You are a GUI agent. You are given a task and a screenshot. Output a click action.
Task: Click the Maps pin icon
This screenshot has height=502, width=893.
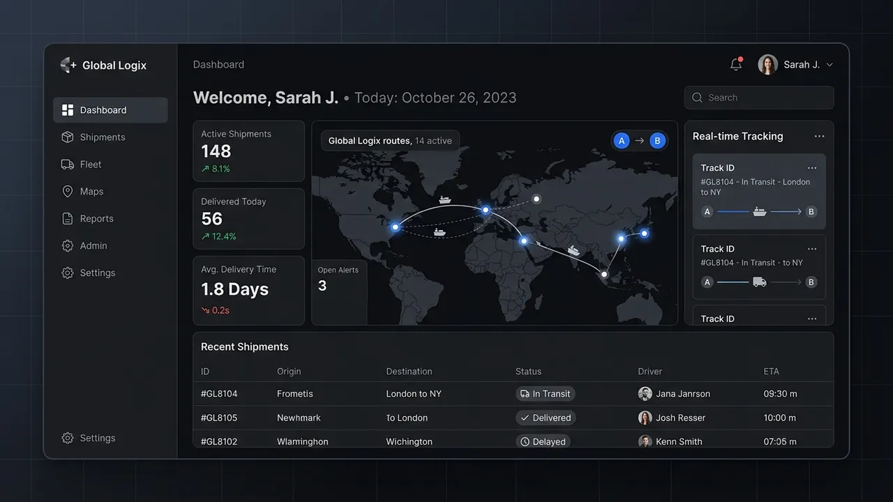click(x=68, y=192)
